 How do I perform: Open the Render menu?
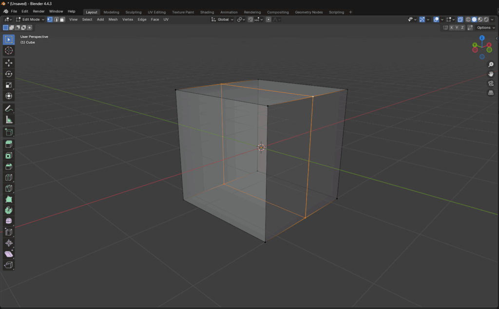click(38, 12)
